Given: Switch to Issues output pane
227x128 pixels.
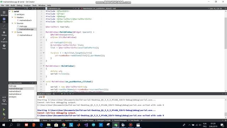Looking at the screenshot, I should [x=44, y=120].
